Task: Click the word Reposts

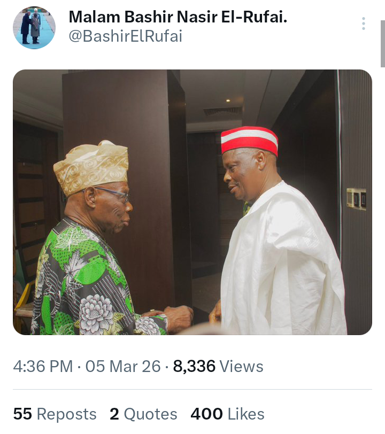Action: coord(67,414)
